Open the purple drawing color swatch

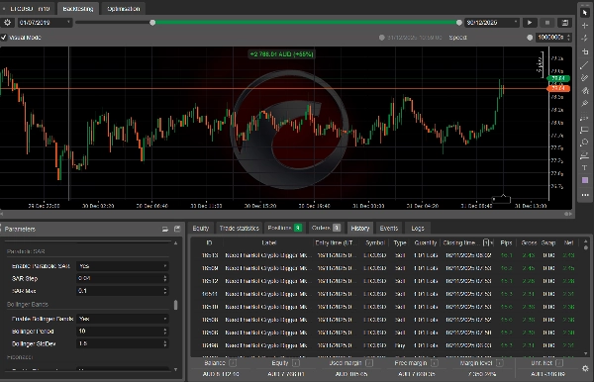585,180
